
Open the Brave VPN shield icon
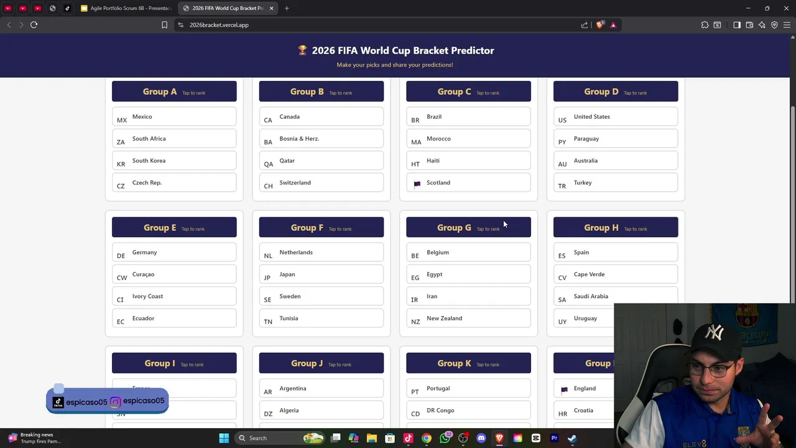(774, 25)
